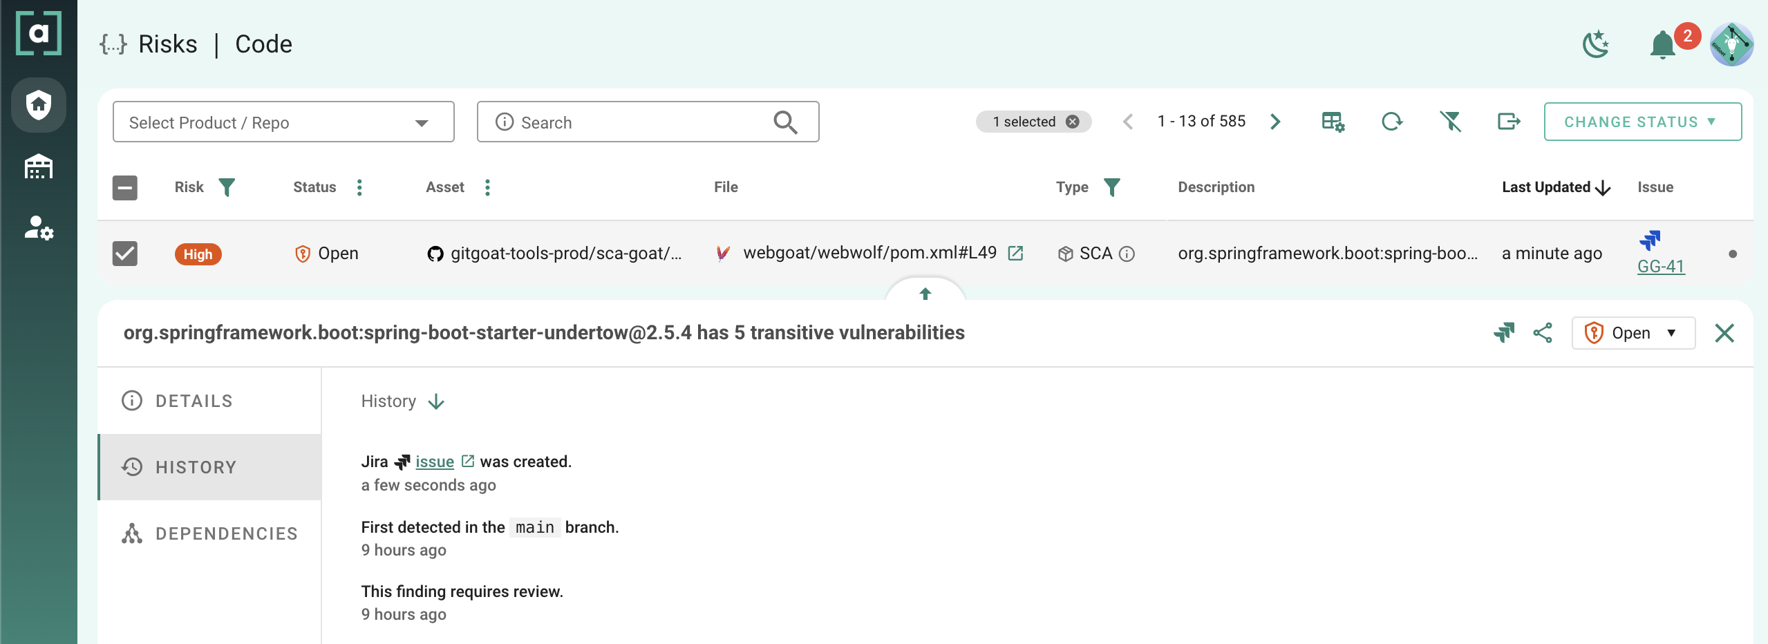Image resolution: width=1768 pixels, height=644 pixels.
Task: Open the inventory building icon in sidebar
Action: point(39,167)
